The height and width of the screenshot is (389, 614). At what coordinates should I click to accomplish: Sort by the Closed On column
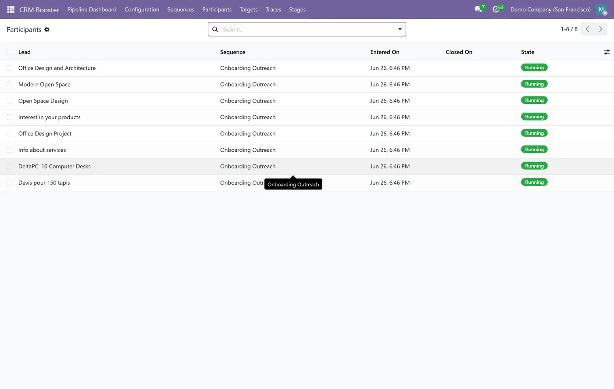(459, 52)
